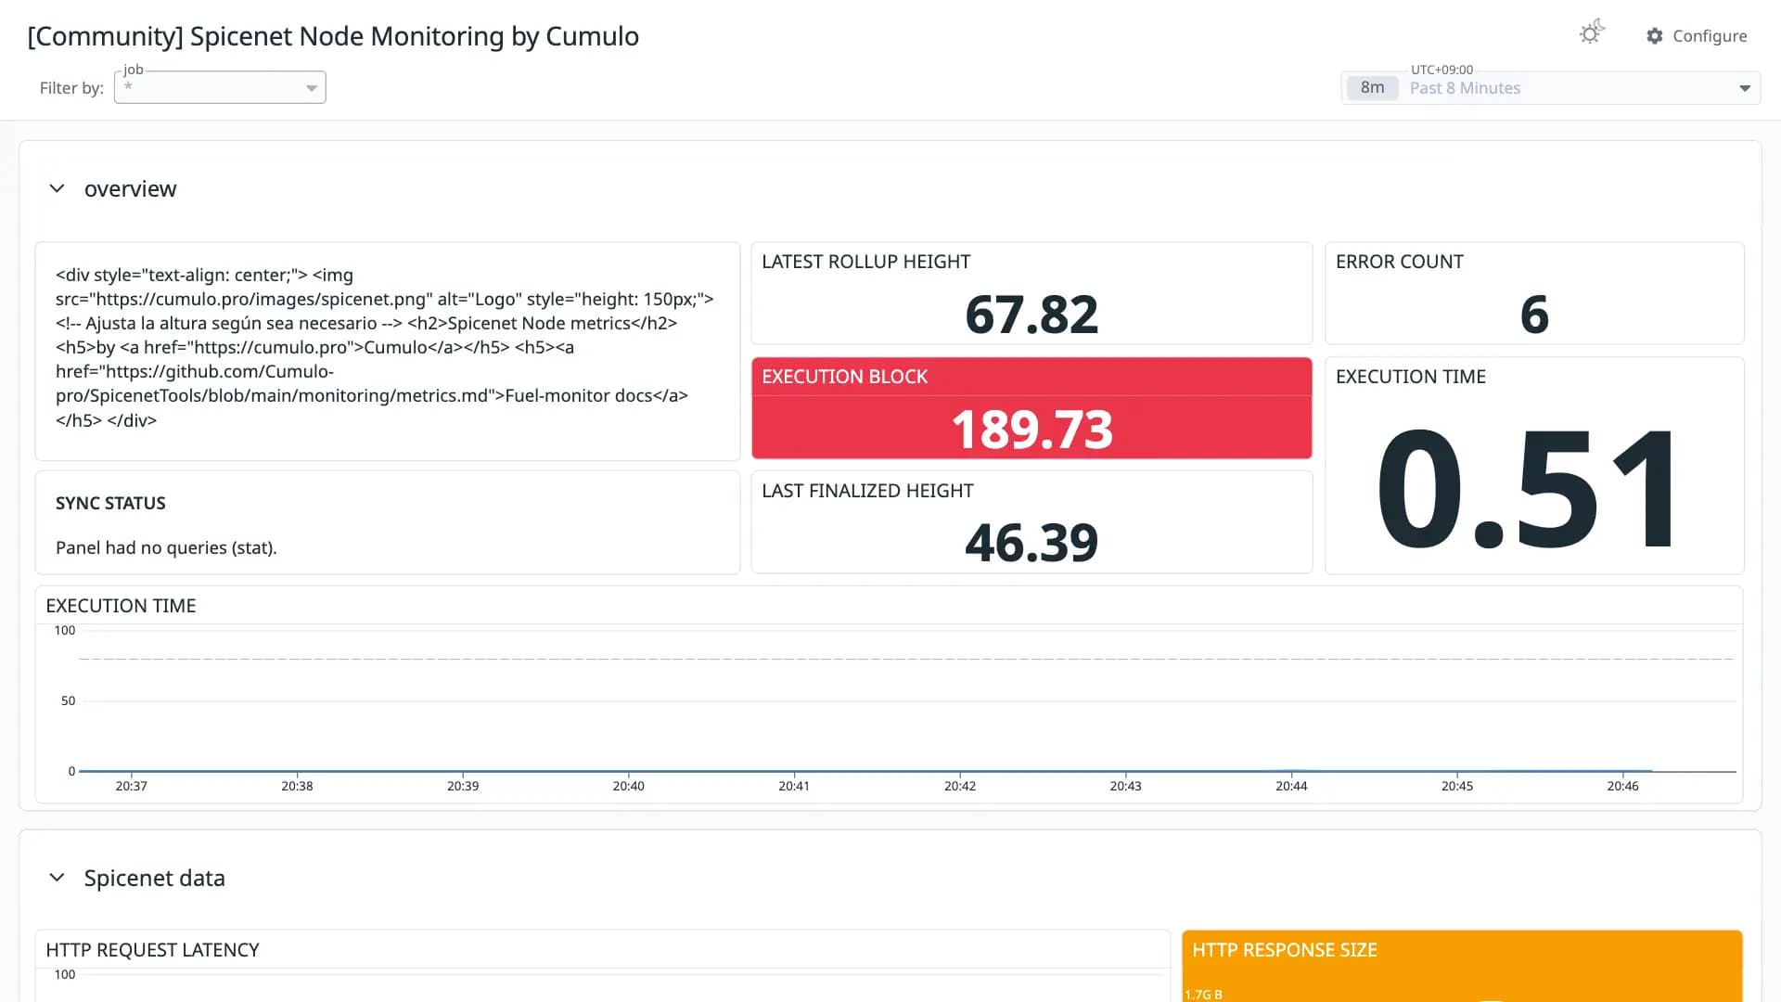Collapse the overview section
The image size is (1781, 1002).
click(x=57, y=188)
